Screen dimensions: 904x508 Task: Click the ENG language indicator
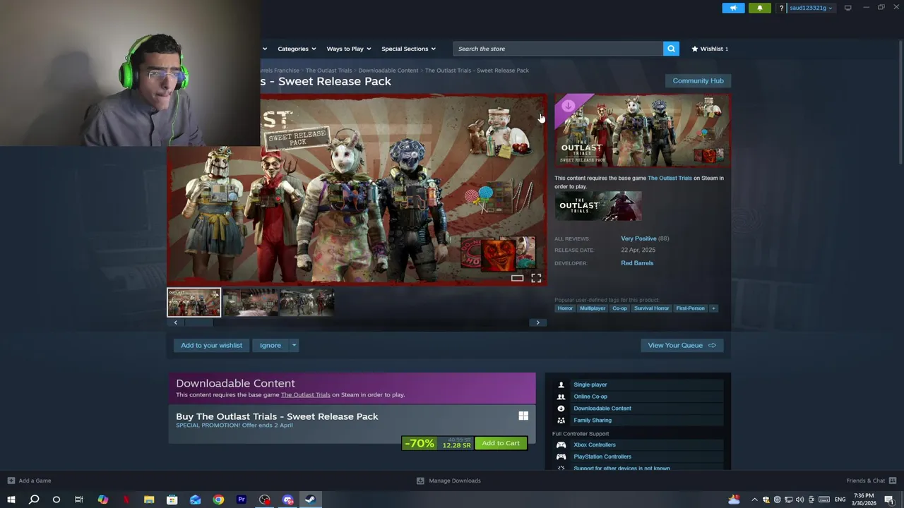[x=840, y=500]
